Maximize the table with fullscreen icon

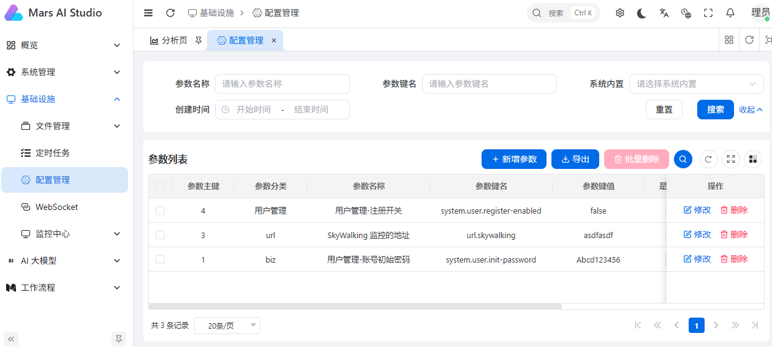point(731,159)
